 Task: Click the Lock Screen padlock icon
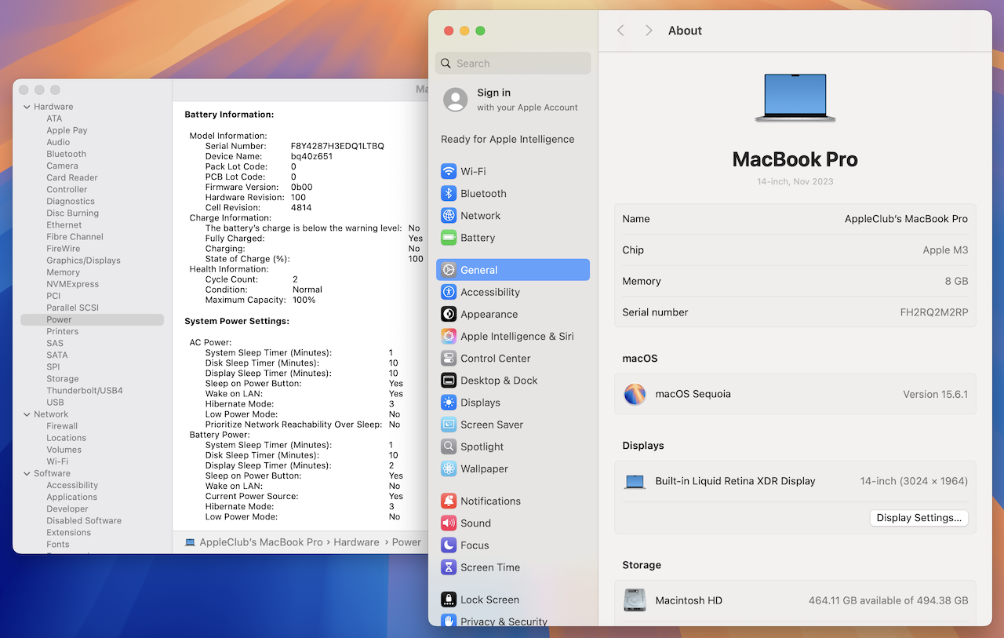pos(449,600)
